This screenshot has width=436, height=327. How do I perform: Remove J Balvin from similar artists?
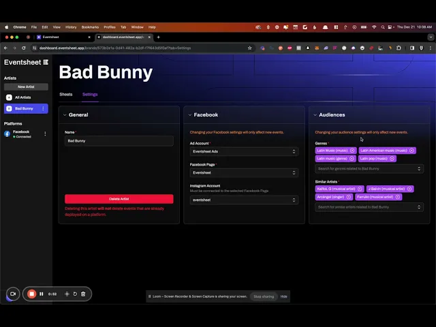coord(409,189)
